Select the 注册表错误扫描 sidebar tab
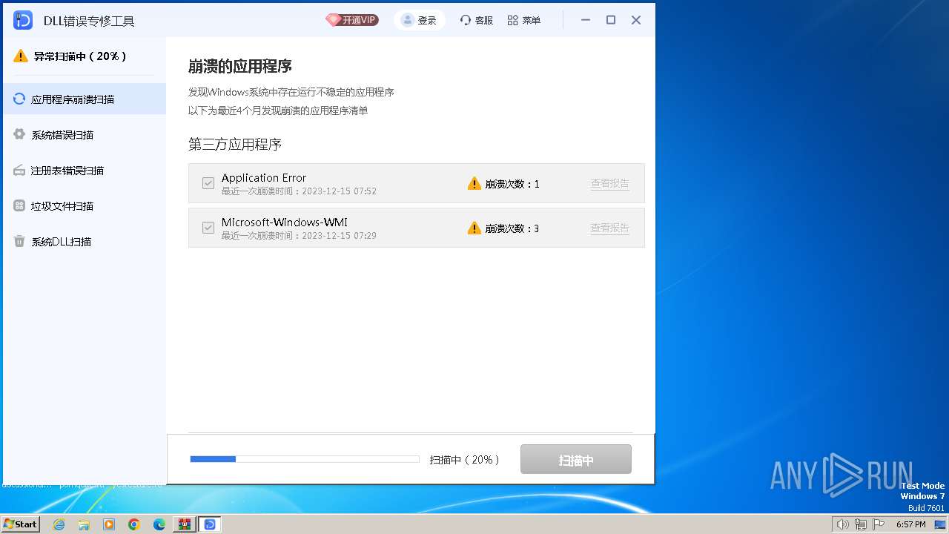This screenshot has height=534, width=949. tap(83, 170)
